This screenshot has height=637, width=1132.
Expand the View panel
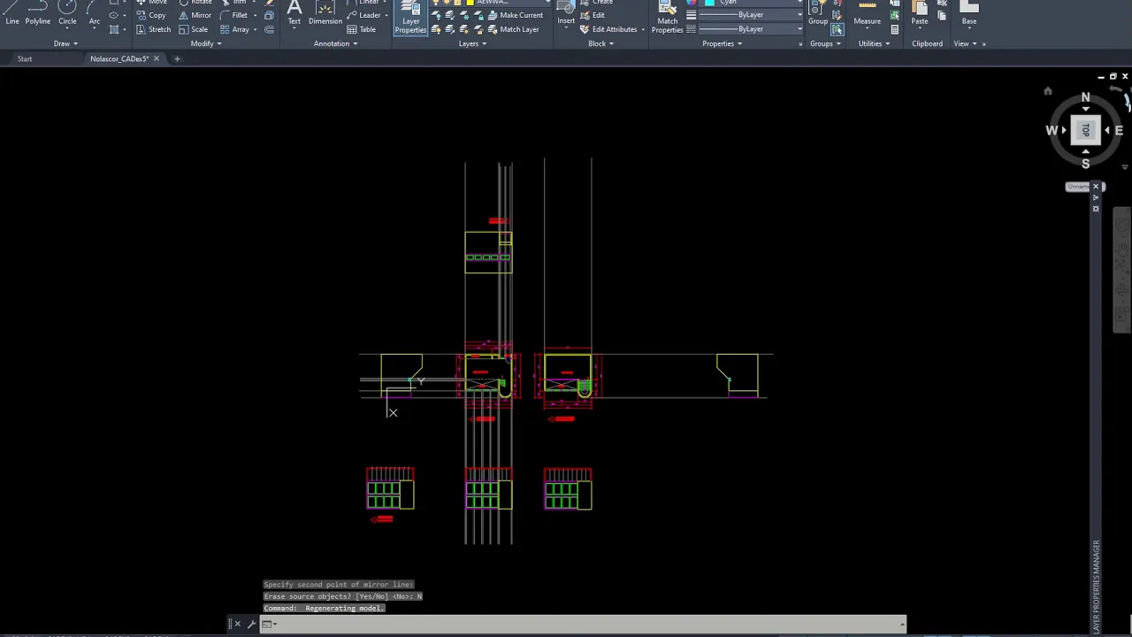click(965, 43)
